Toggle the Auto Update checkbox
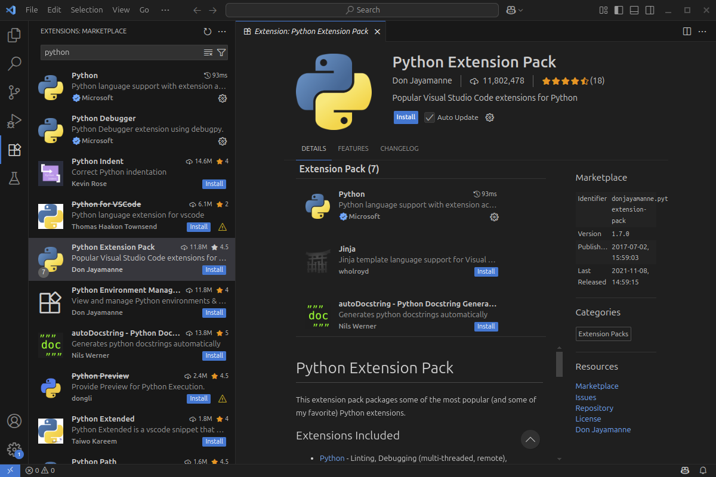This screenshot has height=477, width=716. click(x=430, y=117)
